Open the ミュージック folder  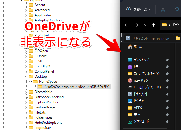(x=138, y=81)
